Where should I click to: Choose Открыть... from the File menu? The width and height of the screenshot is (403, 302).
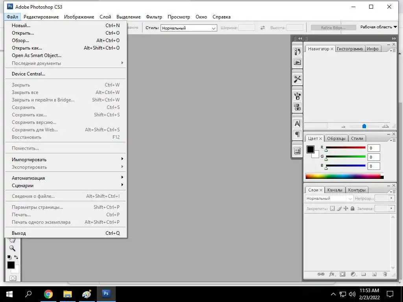coord(66,33)
